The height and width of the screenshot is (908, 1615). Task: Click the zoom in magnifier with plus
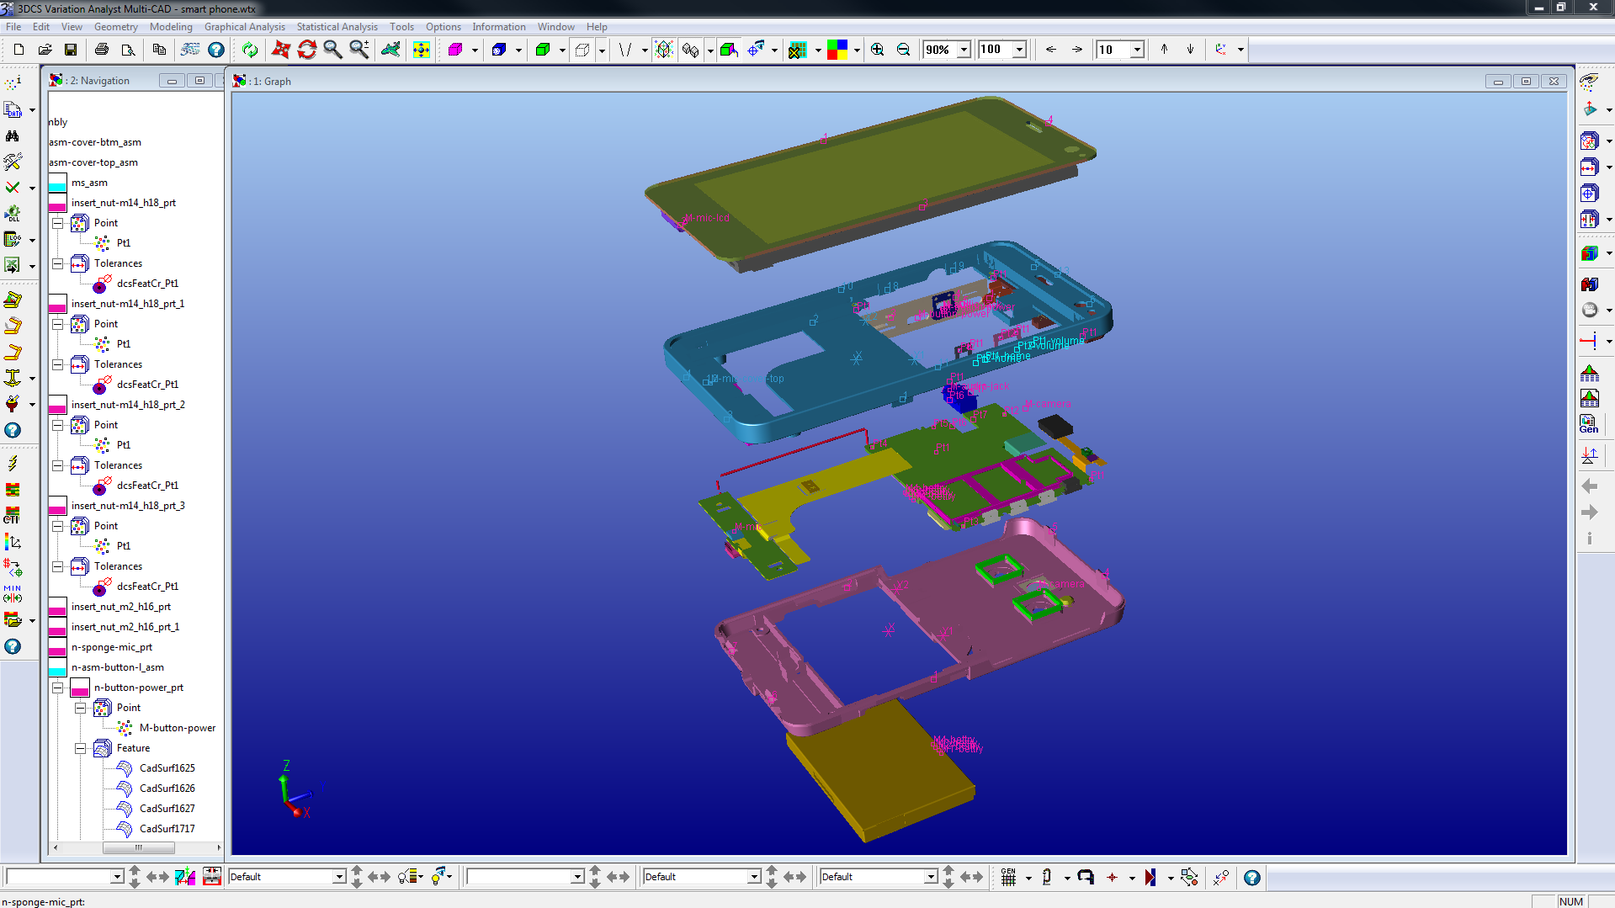tap(877, 50)
